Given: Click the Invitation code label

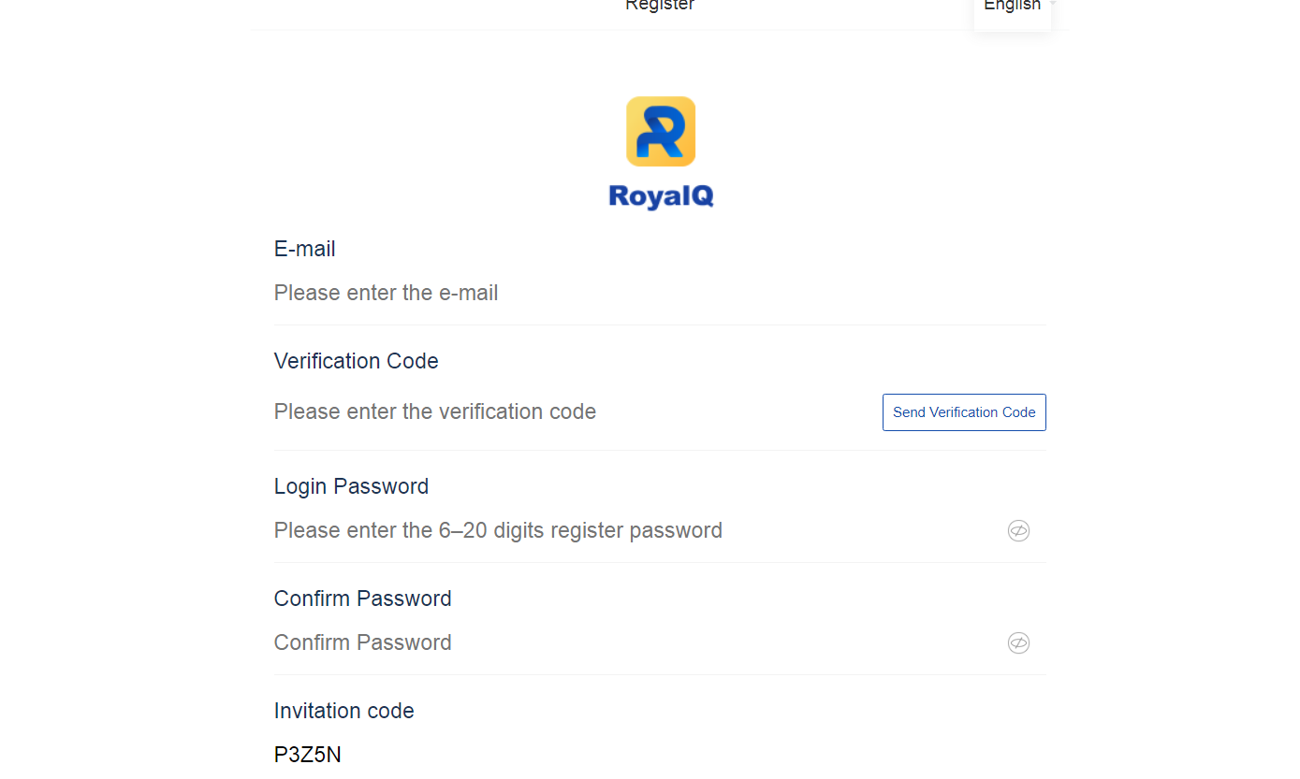Looking at the screenshot, I should pos(344,711).
